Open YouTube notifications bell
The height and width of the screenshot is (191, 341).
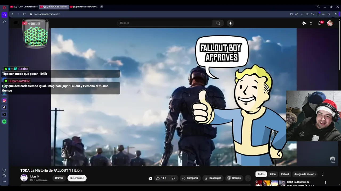click(x=320, y=23)
